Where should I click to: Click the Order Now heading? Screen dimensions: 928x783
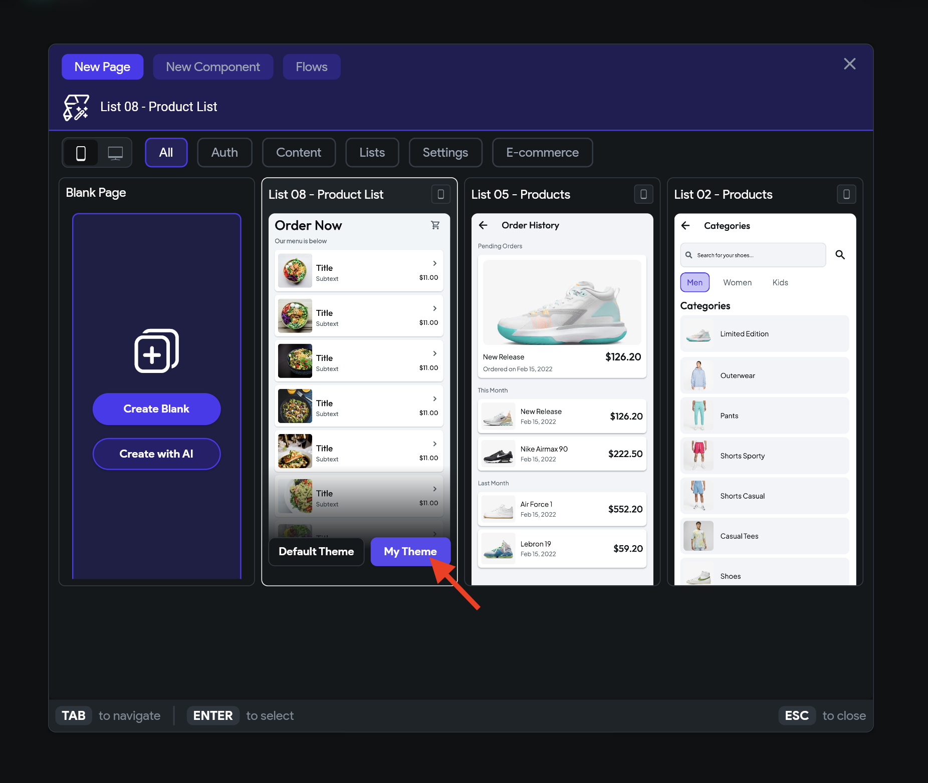coord(308,225)
